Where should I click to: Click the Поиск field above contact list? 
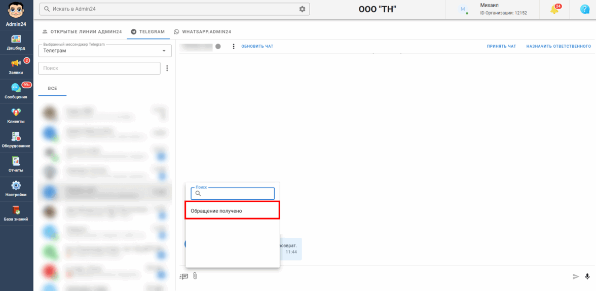[99, 68]
